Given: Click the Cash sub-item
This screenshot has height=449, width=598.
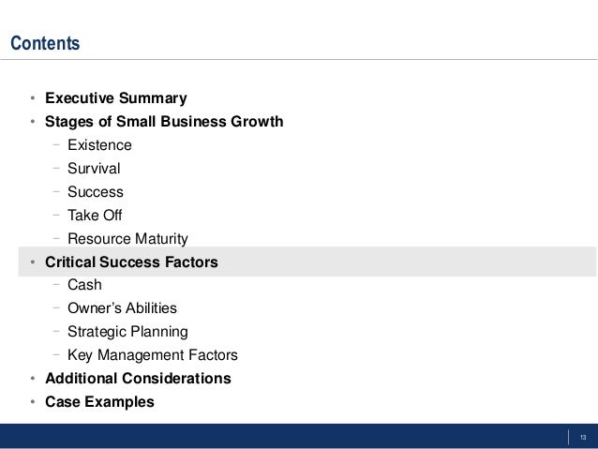Looking at the screenshot, I should [x=84, y=285].
